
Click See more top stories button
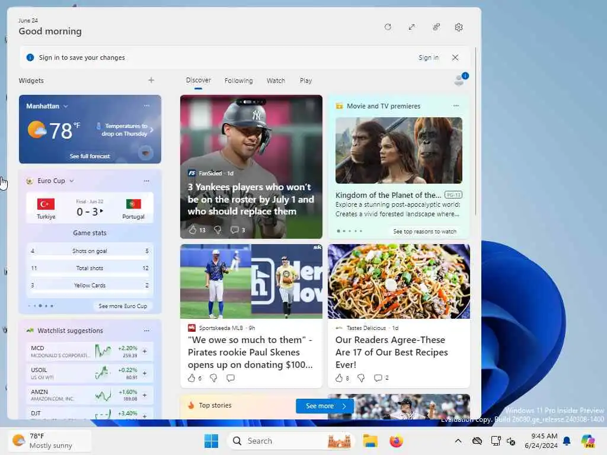pos(325,406)
